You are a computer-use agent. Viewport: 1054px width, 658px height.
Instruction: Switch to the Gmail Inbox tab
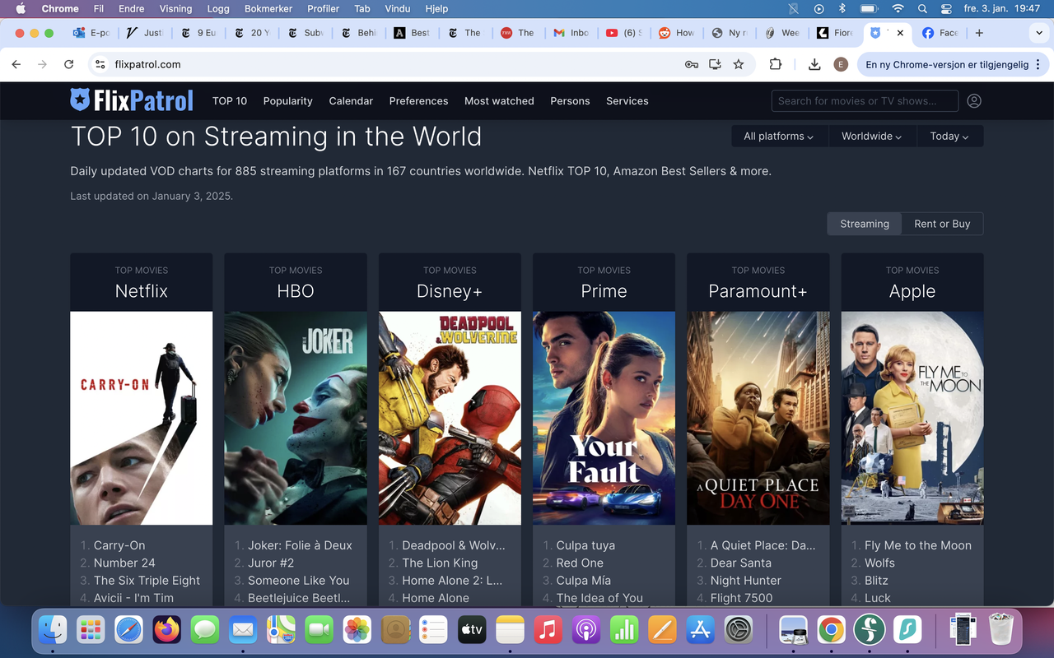pos(570,33)
